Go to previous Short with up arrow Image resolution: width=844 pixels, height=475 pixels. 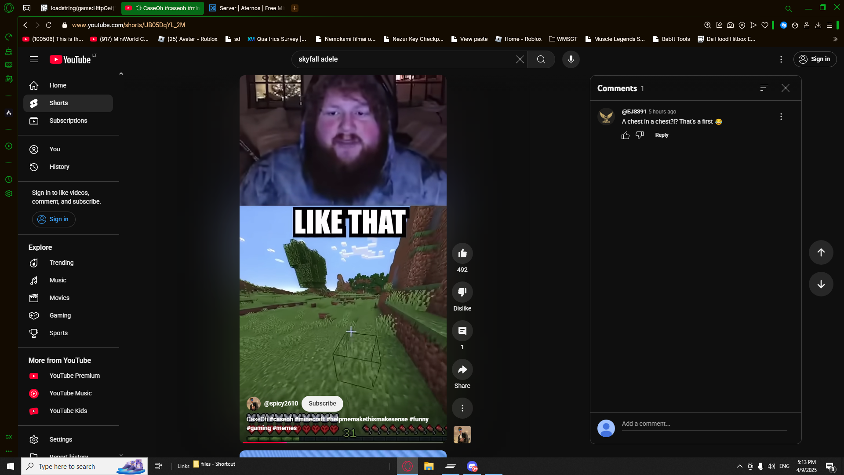point(821,252)
